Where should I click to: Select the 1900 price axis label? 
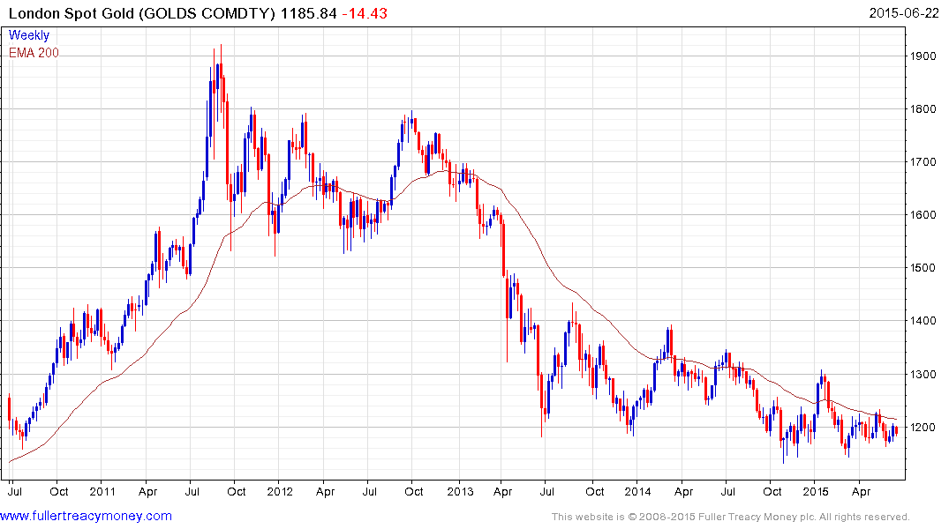pyautogui.click(x=923, y=56)
